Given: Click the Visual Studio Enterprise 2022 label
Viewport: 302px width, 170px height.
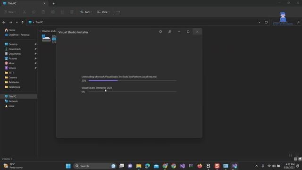Looking at the screenshot, I should 96,88.
